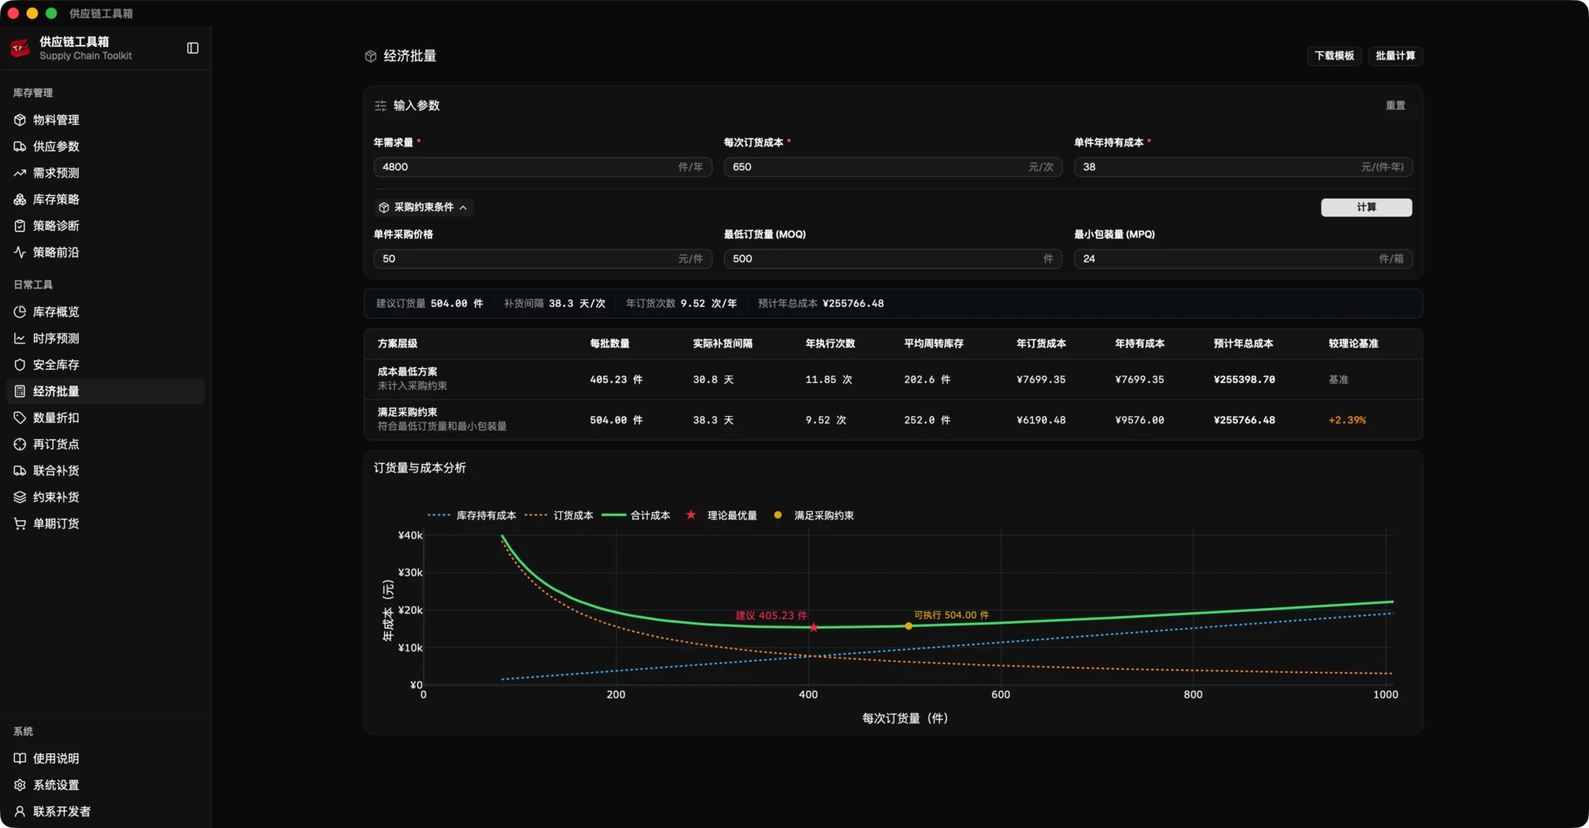Click the 策略前沿 pulse icon
The width and height of the screenshot is (1589, 828).
tap(20, 252)
